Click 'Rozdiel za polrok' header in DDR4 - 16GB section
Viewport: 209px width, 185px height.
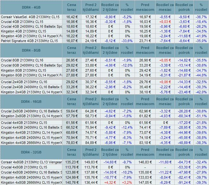click(184, 102)
